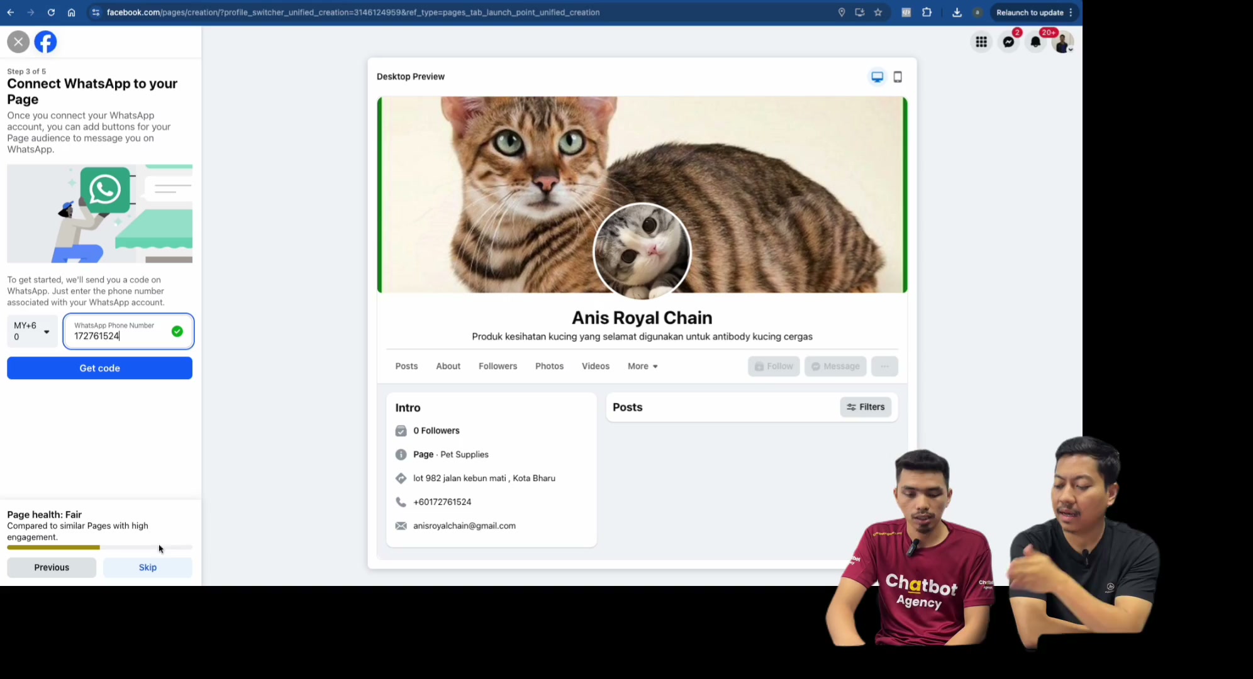Skip the WhatsApp connection step

[x=148, y=568]
